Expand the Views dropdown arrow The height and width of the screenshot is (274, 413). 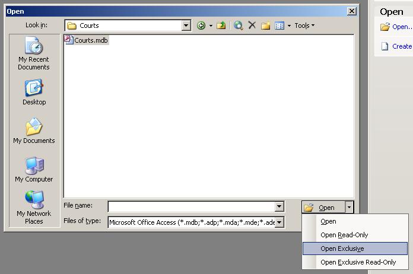[x=289, y=26]
